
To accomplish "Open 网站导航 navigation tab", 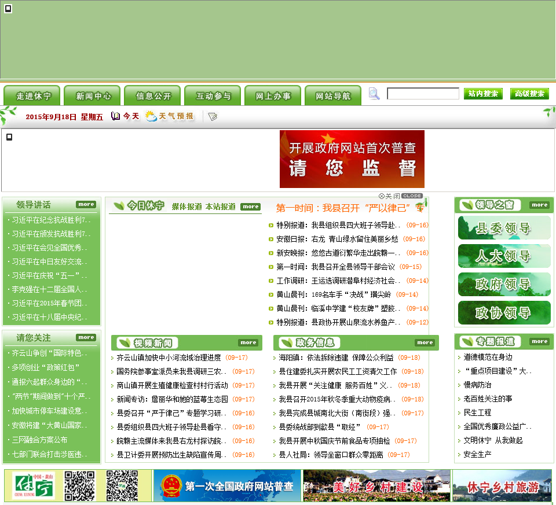I will click(x=333, y=95).
